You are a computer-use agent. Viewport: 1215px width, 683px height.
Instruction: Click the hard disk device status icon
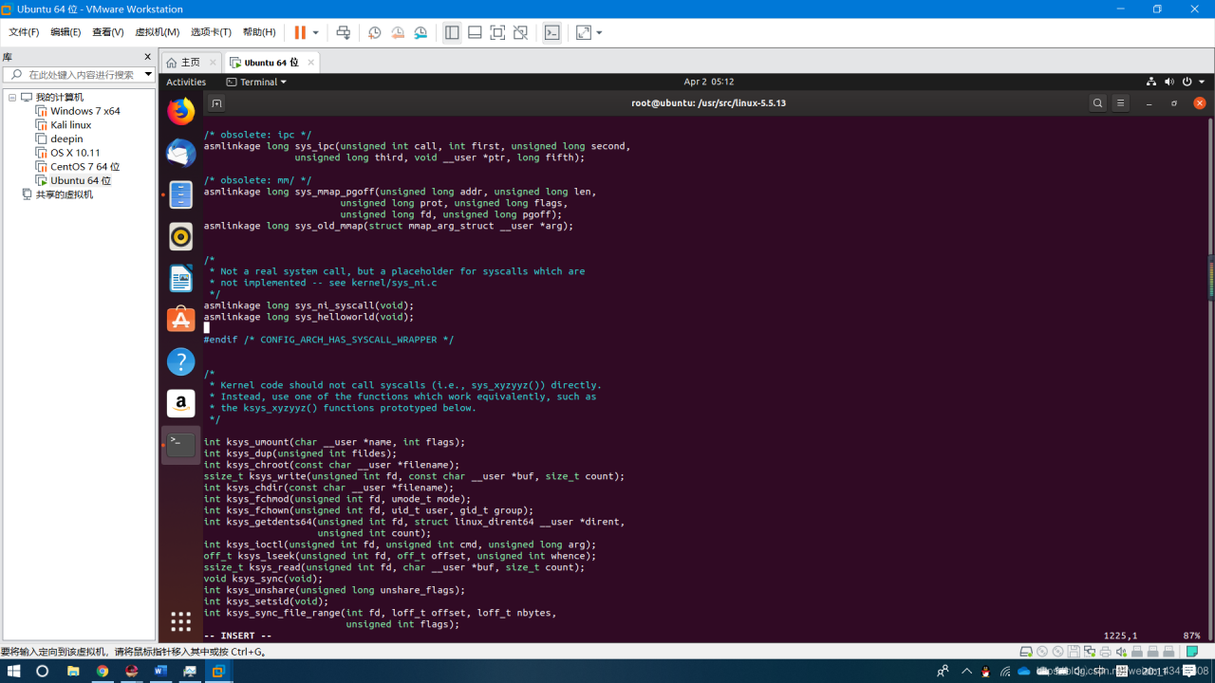[x=1026, y=652]
